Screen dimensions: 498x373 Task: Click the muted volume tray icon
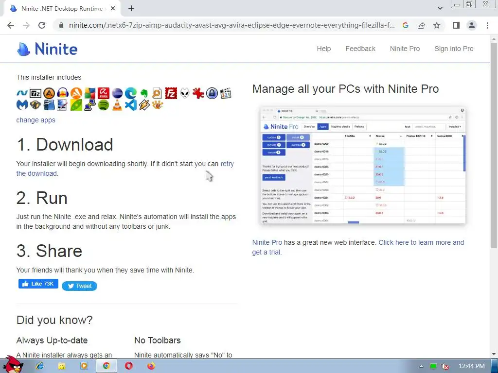pyautogui.click(x=445, y=366)
